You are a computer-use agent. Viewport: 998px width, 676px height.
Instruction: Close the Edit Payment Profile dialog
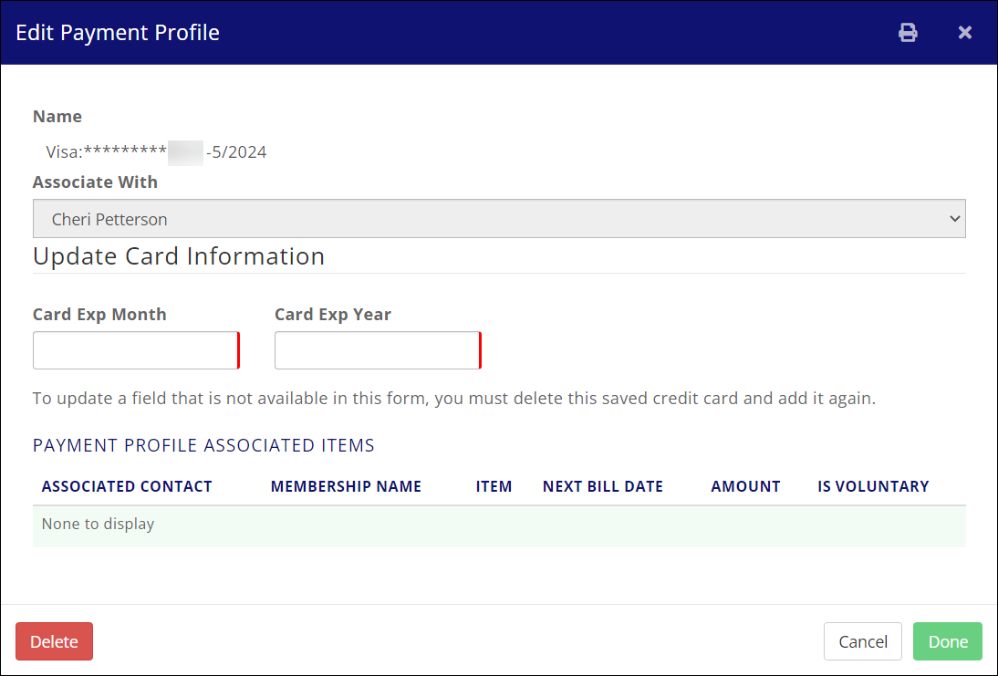coord(964,33)
